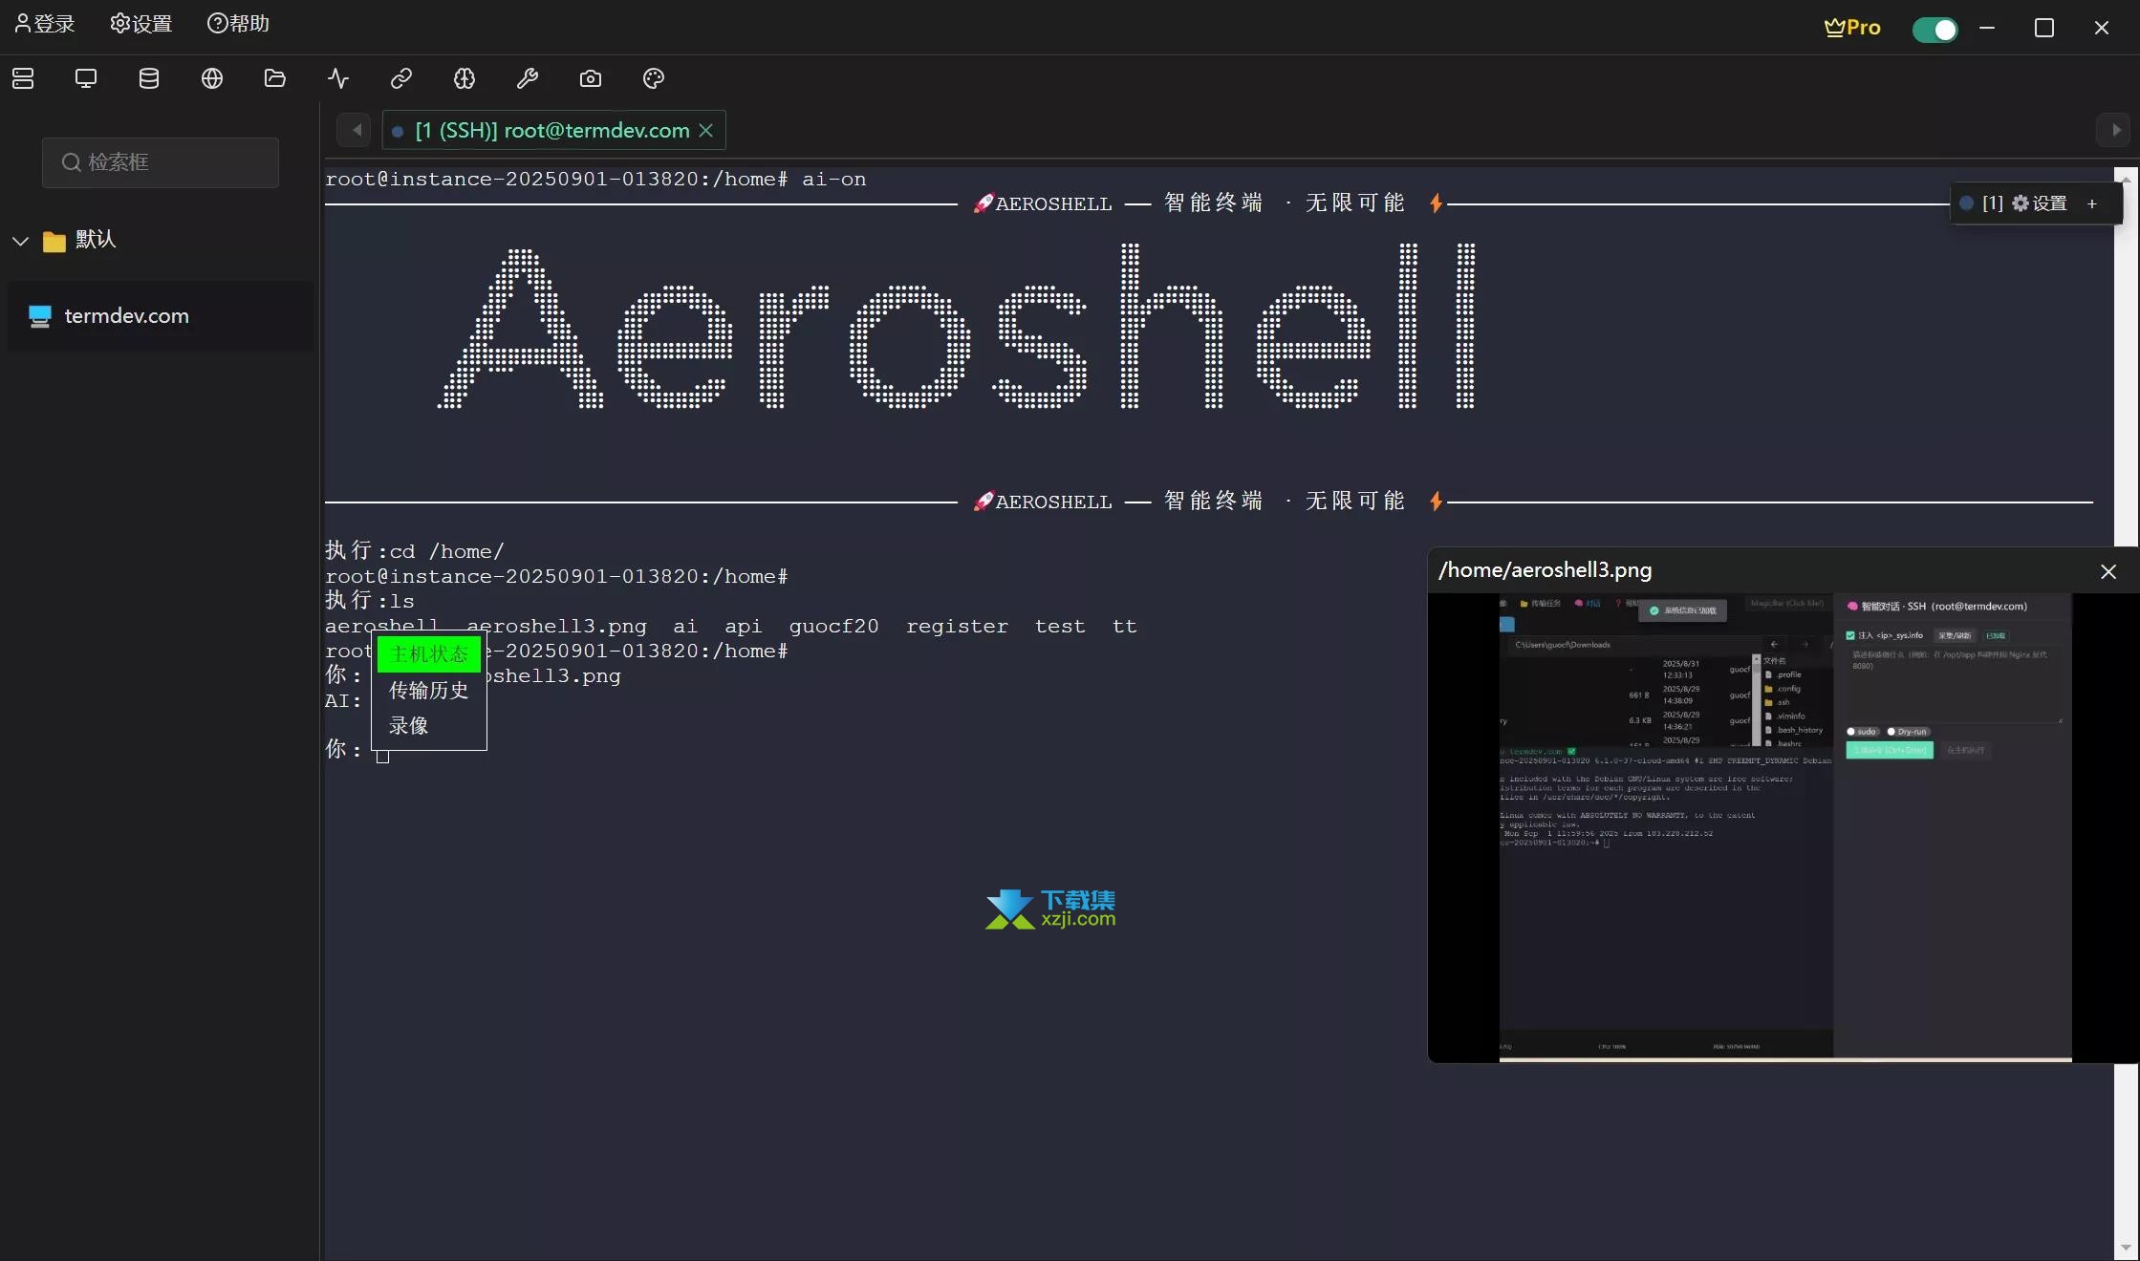The height and width of the screenshot is (1261, 2140).
Task: Collapse the 默认 folder group
Action: tap(21, 241)
